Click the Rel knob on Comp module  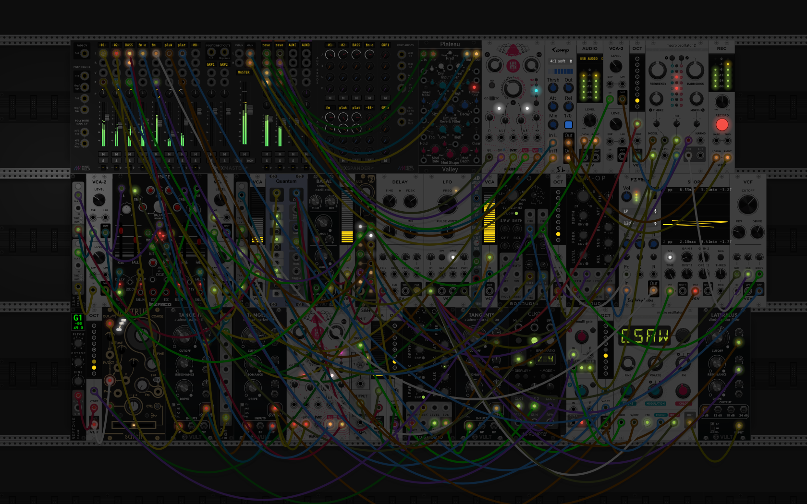coord(568,107)
